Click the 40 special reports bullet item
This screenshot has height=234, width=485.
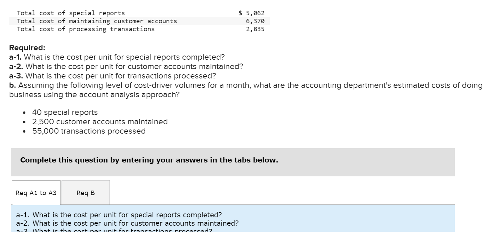[x=65, y=112]
